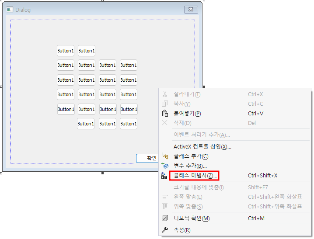Click the Shift+F7 shortcut text
The image size is (314, 239).
258,187
